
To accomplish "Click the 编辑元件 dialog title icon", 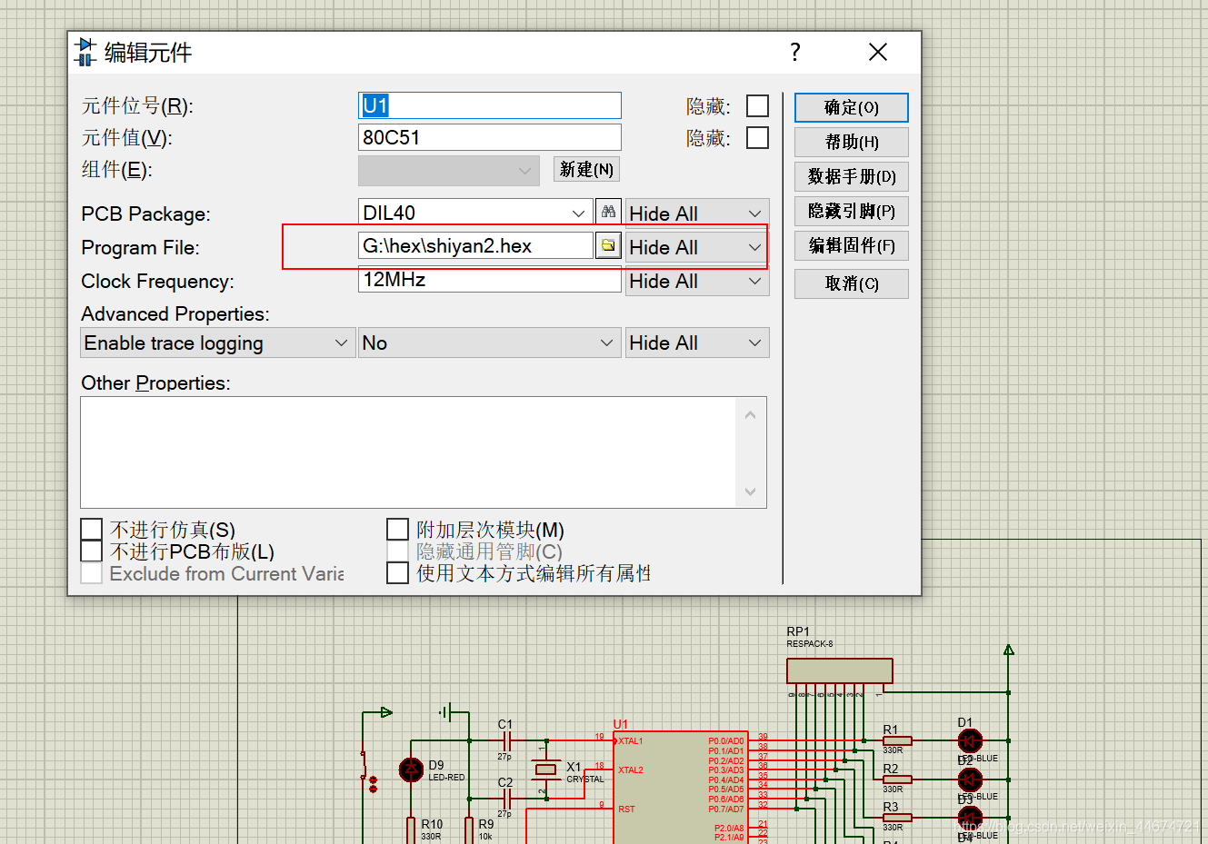I will tap(85, 52).
